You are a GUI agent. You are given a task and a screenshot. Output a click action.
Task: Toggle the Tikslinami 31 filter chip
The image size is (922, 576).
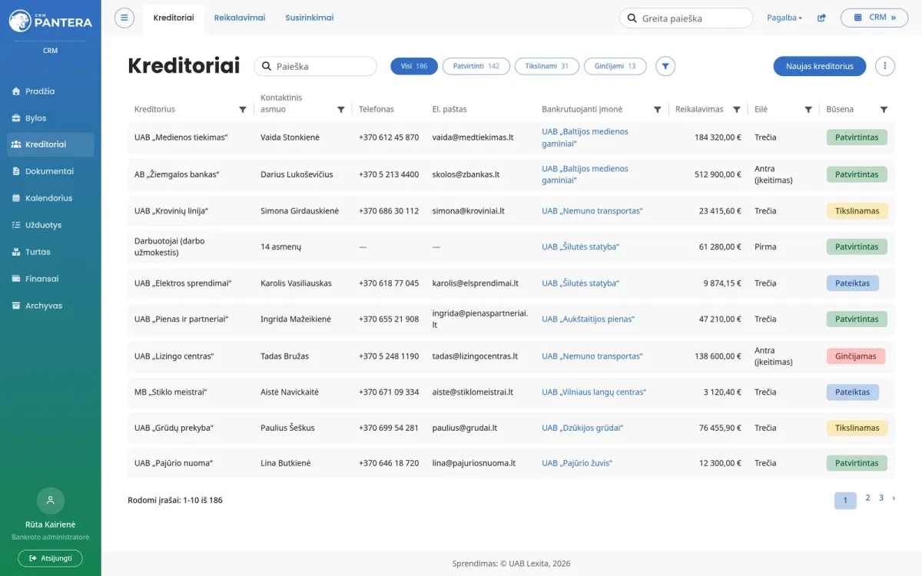(x=547, y=66)
